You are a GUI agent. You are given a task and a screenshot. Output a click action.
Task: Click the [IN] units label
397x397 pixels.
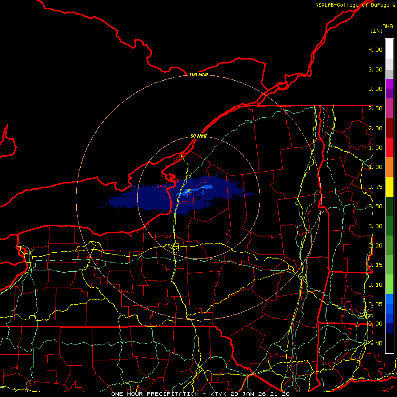tap(376, 30)
